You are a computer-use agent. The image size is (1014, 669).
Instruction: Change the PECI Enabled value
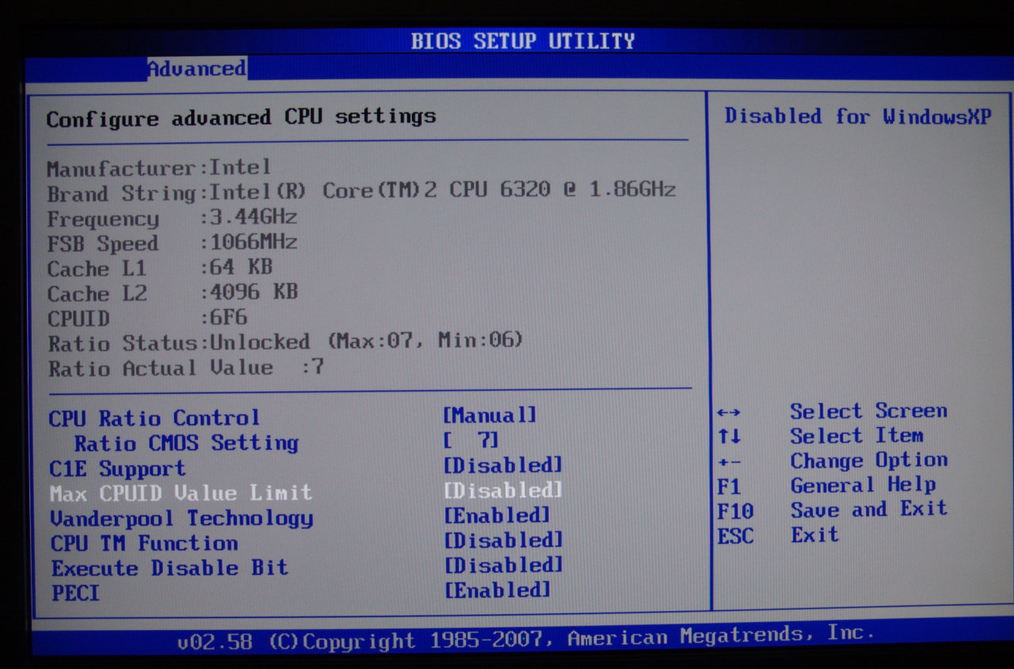coord(497,590)
